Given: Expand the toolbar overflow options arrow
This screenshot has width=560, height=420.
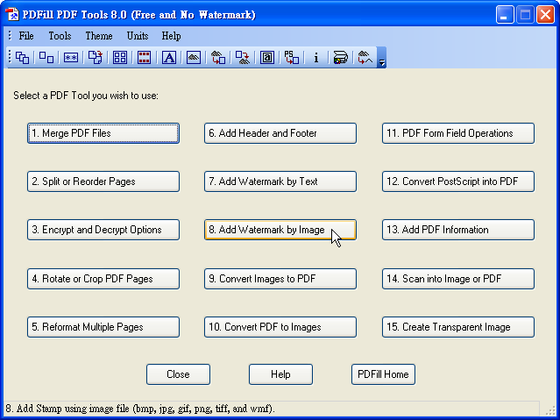Looking at the screenshot, I should (382, 60).
